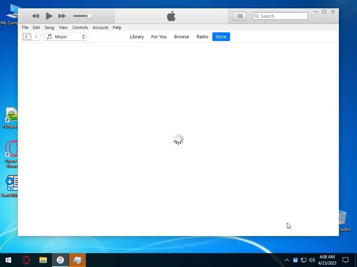Open the taskbar clock and date
This screenshot has width=357, height=267.
(x=327, y=260)
